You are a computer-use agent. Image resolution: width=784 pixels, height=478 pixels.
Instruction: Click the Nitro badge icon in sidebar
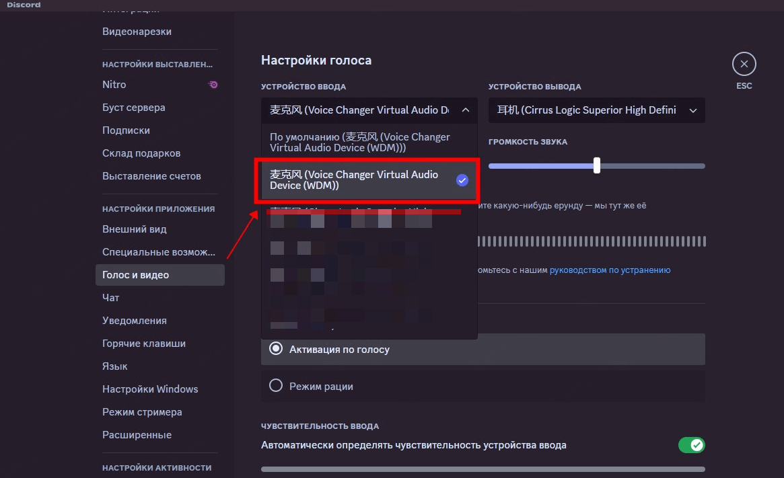[213, 85]
